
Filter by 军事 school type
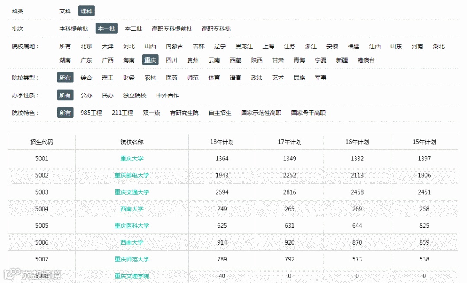click(321, 78)
